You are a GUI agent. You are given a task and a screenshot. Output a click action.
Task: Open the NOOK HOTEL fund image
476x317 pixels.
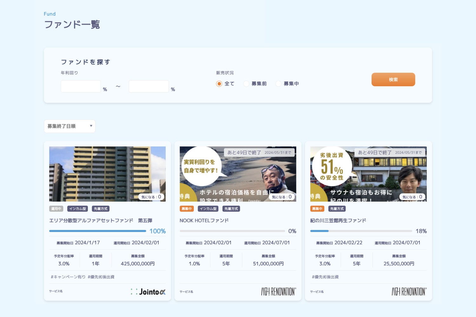238,174
